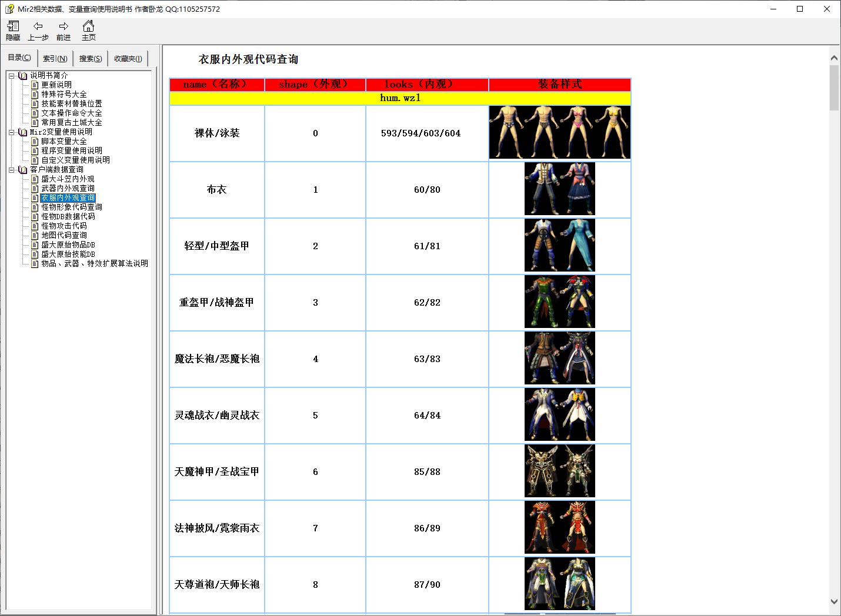Open the 武器内外观查询 topic
Image resolution: width=841 pixels, height=616 pixels.
(68, 188)
